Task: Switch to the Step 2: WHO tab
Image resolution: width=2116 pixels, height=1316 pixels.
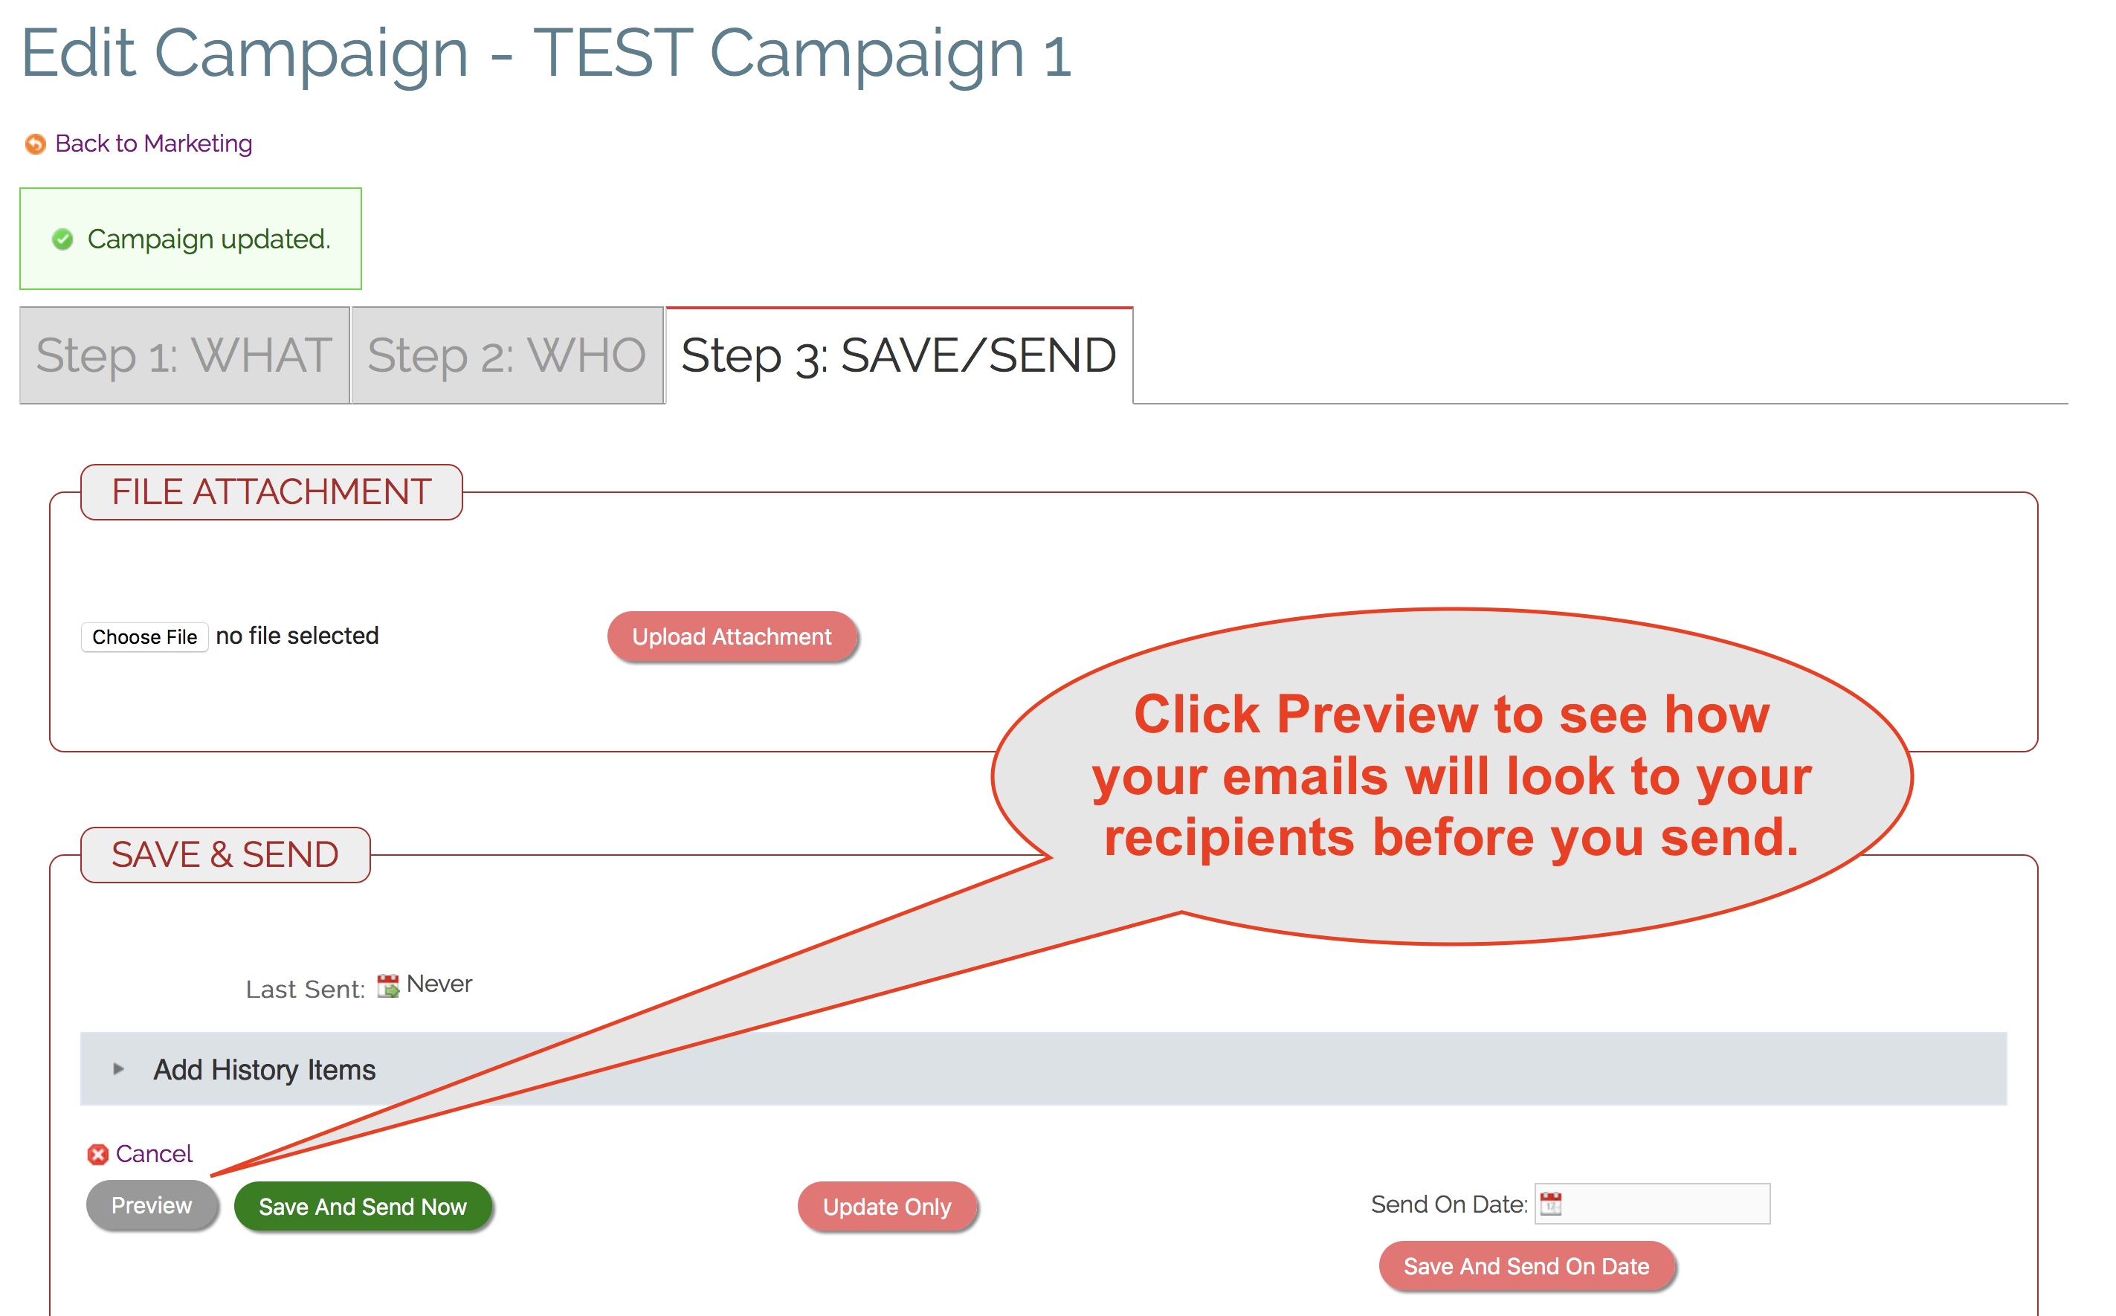Action: (506, 355)
